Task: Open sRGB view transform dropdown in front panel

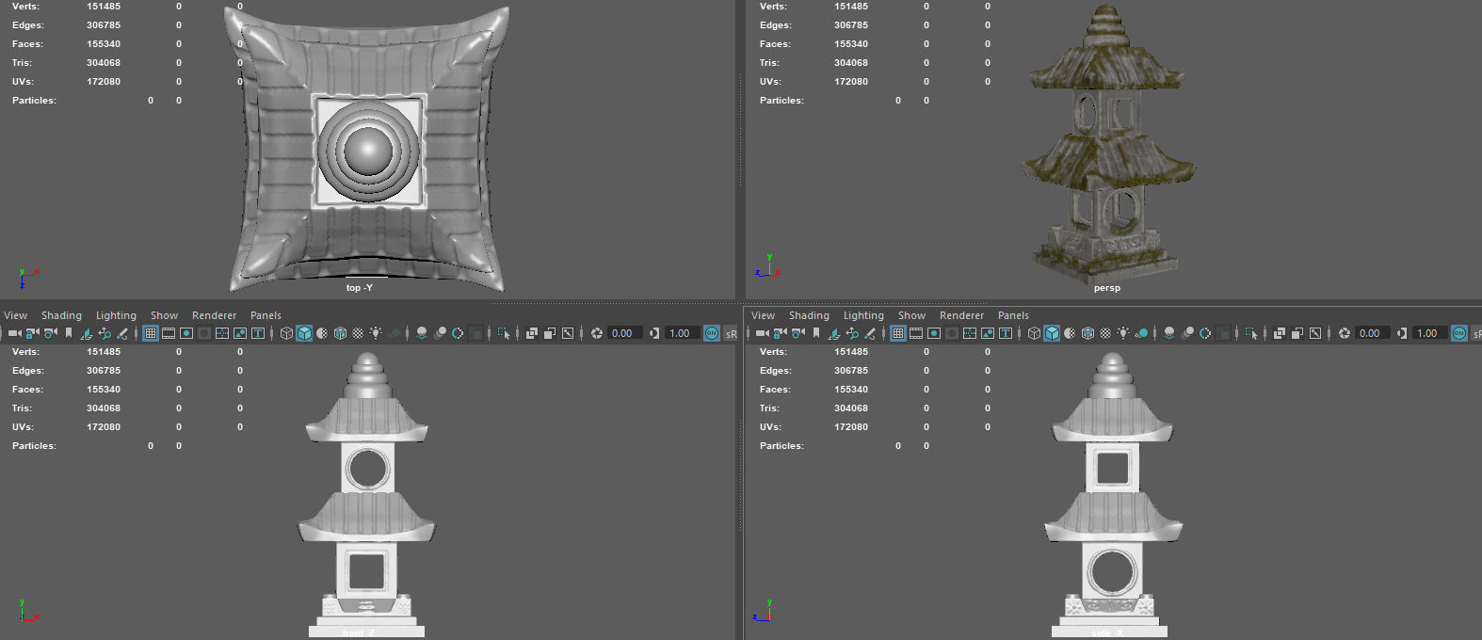Action: click(731, 333)
